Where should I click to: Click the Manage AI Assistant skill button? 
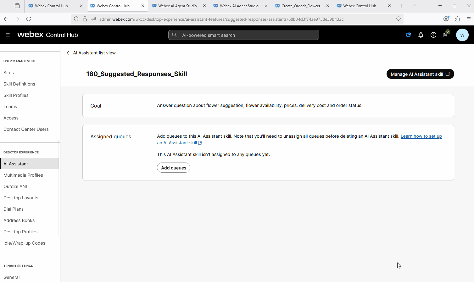click(420, 74)
